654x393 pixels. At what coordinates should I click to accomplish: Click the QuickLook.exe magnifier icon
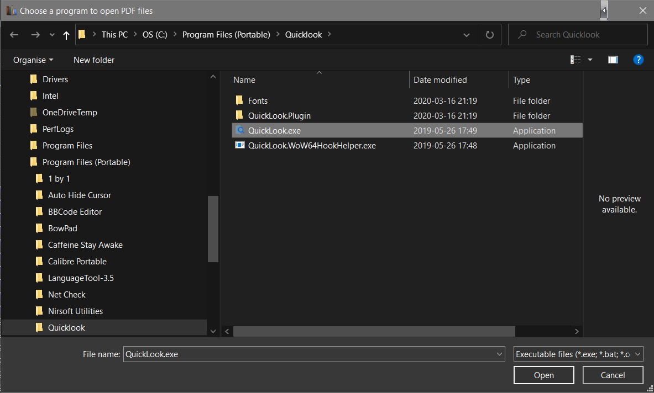coord(240,130)
